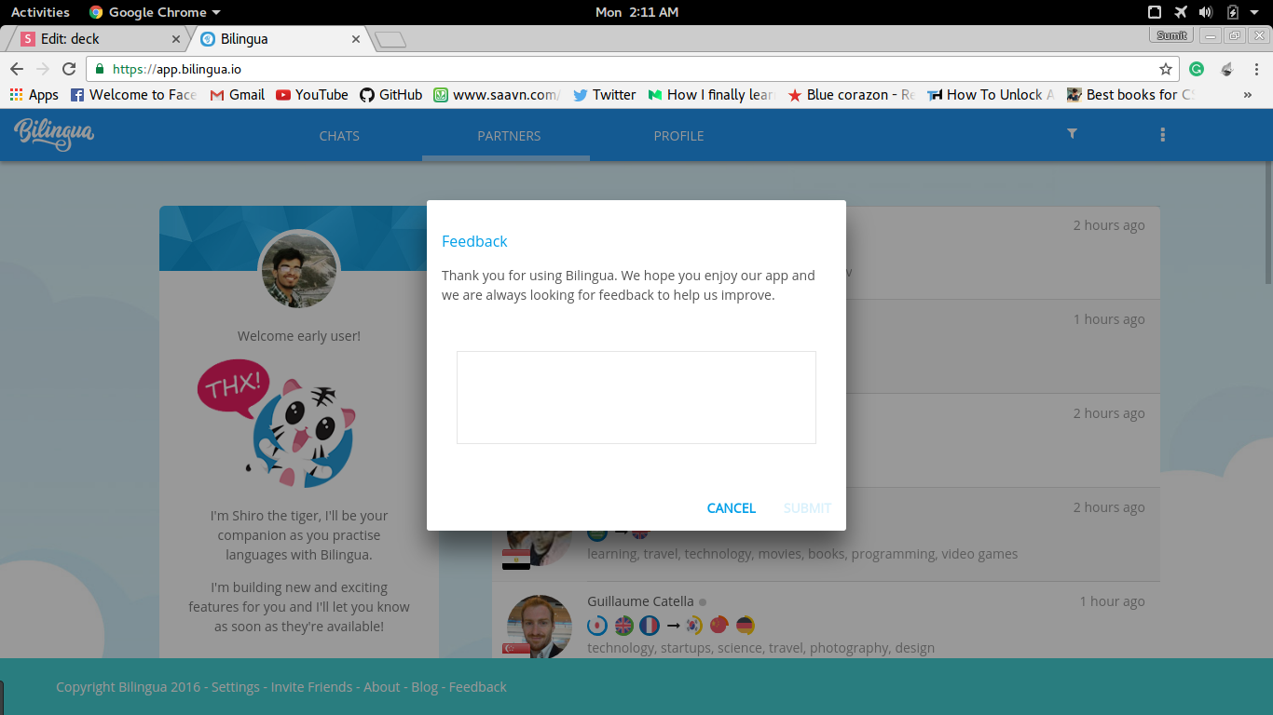Open the GitHub bookmark
The width and height of the screenshot is (1273, 715).
(x=391, y=95)
